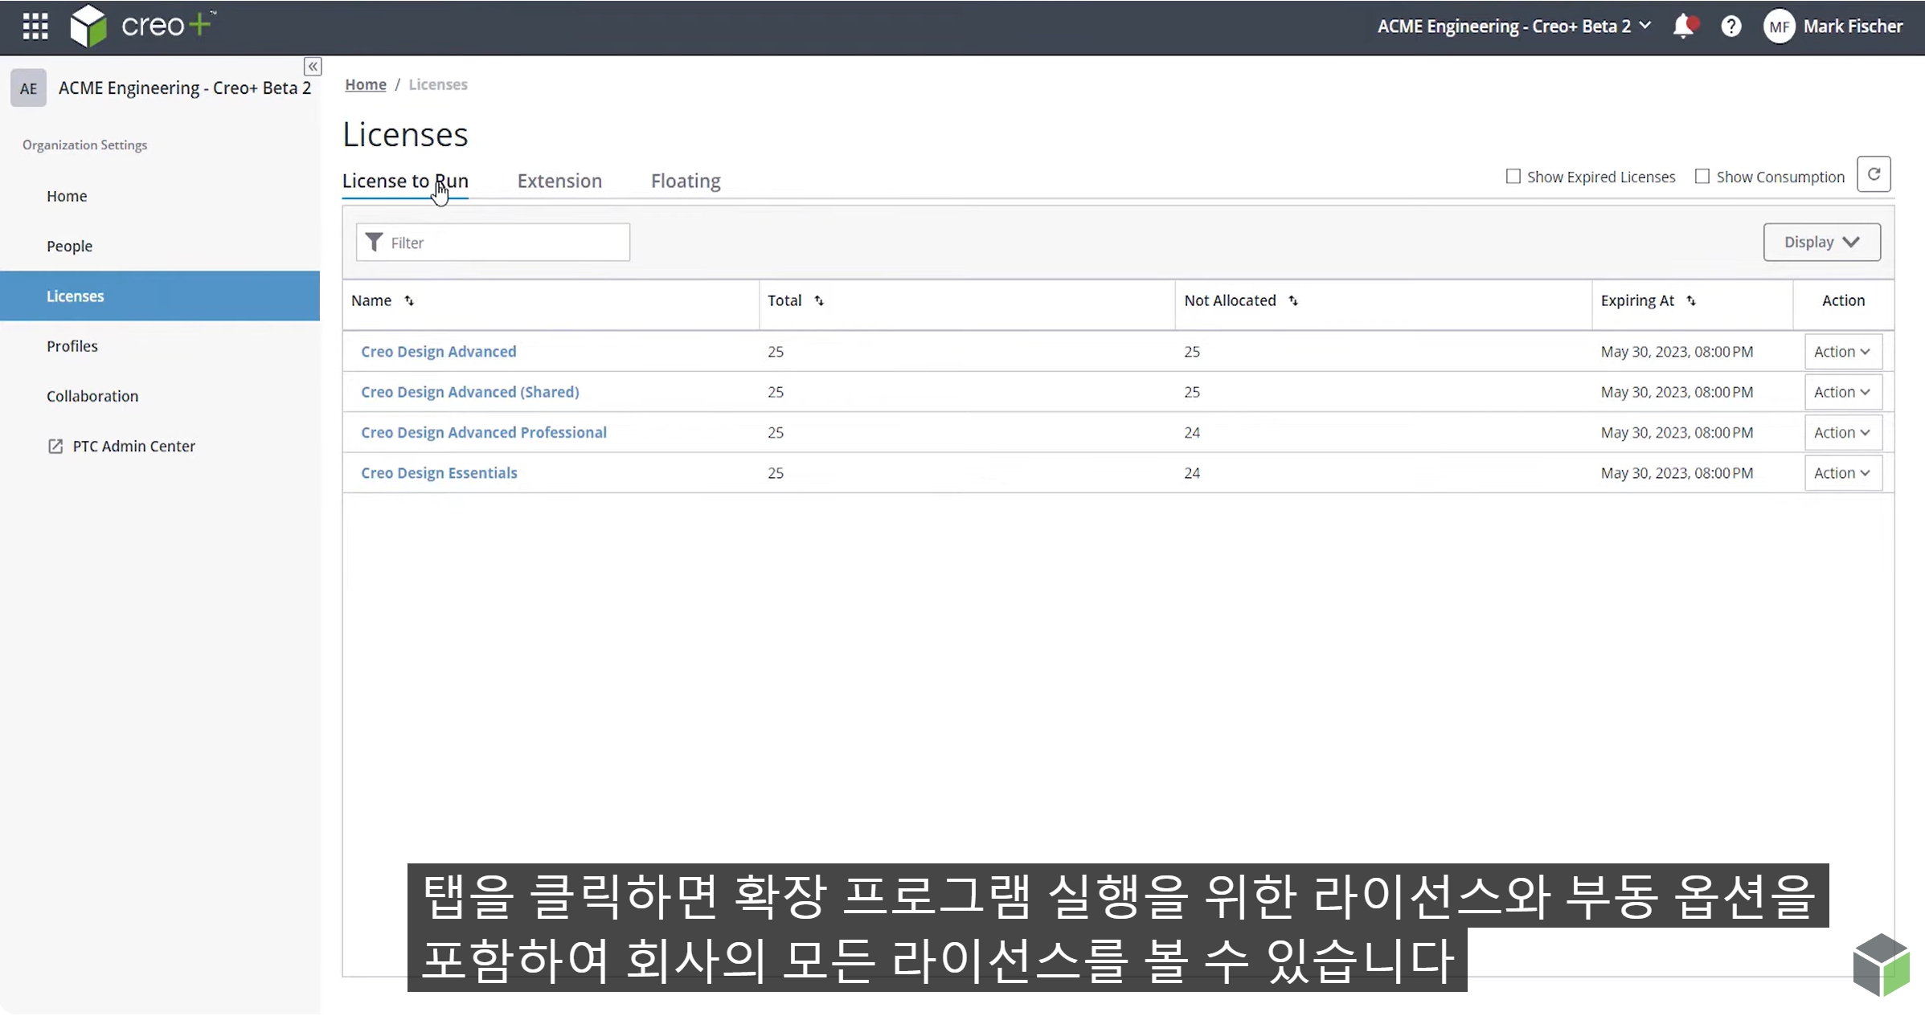Screen dimensions: 1925x1020
Task: Click Home breadcrumb link
Action: point(366,84)
